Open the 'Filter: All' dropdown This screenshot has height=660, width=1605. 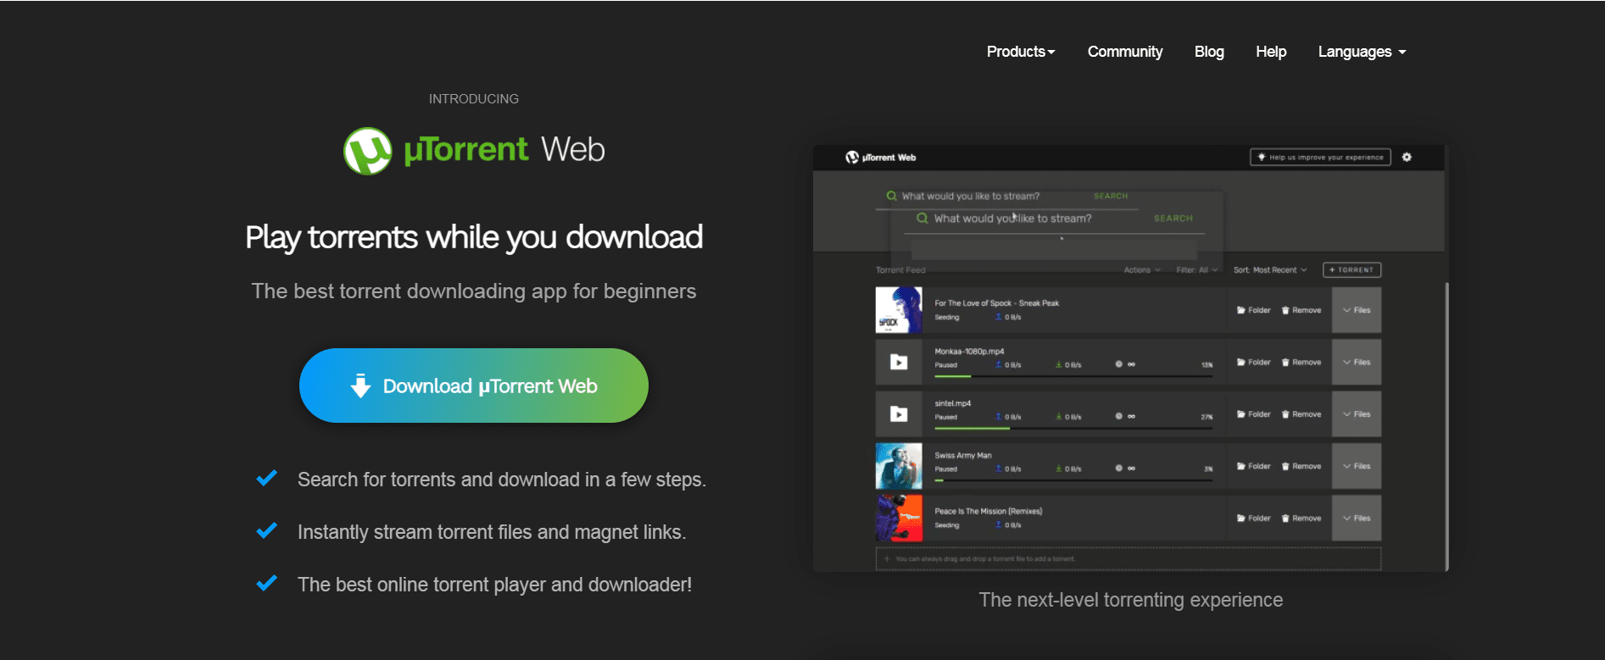1196,270
